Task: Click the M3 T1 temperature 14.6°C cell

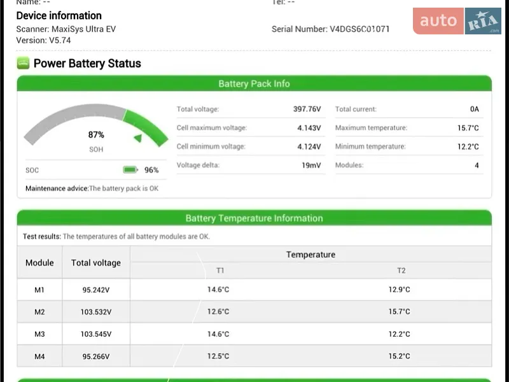Action: point(218,334)
